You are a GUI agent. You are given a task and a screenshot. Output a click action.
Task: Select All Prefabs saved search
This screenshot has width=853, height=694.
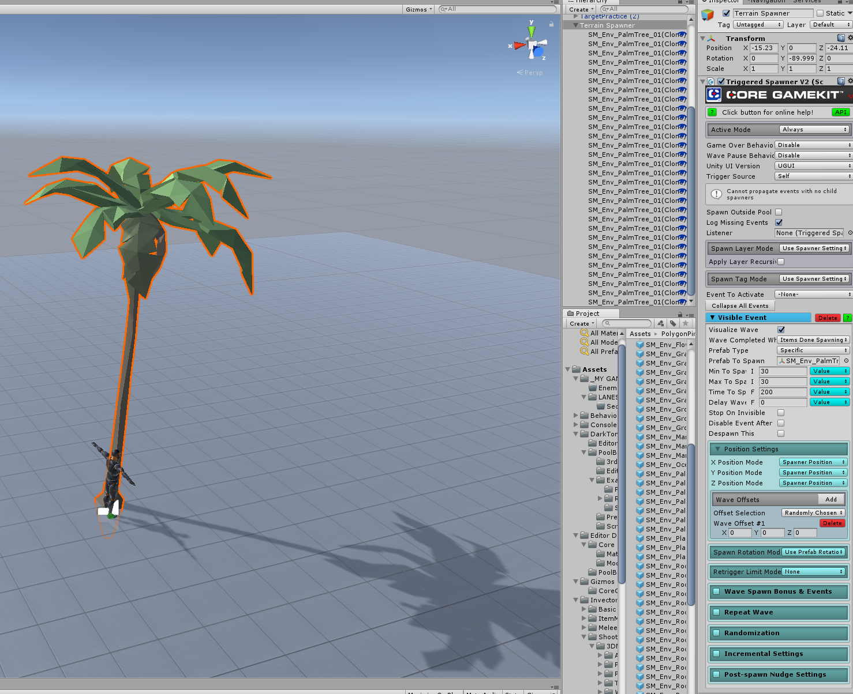coord(599,352)
